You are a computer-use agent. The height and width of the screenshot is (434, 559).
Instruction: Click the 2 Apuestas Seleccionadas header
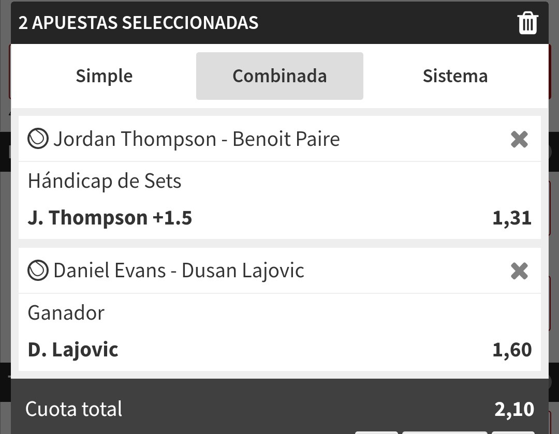click(138, 23)
